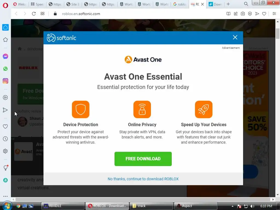The image size is (280, 210).
Task: Add page to bookmarks heart in address bar
Action: point(264,14)
